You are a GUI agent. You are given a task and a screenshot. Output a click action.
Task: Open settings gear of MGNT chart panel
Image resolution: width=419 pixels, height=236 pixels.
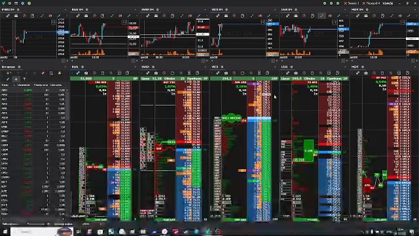coord(367,10)
